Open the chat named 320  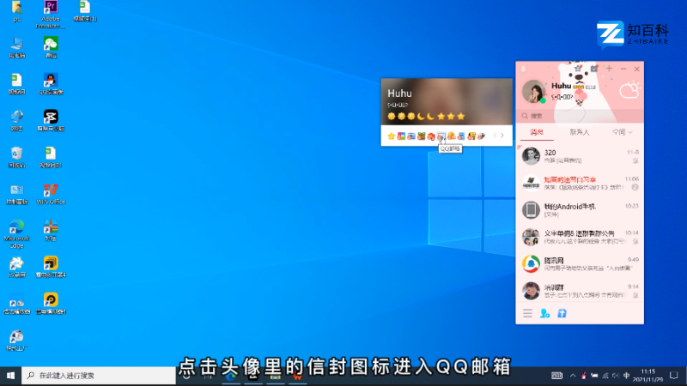(x=580, y=156)
